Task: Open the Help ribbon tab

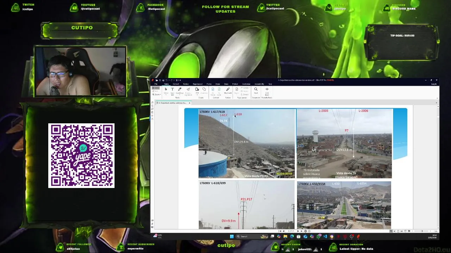Action: pos(270,84)
